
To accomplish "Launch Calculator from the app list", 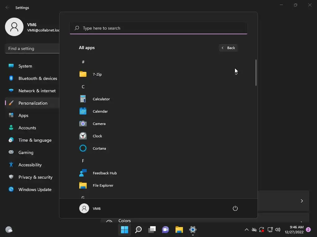I will pos(158,99).
